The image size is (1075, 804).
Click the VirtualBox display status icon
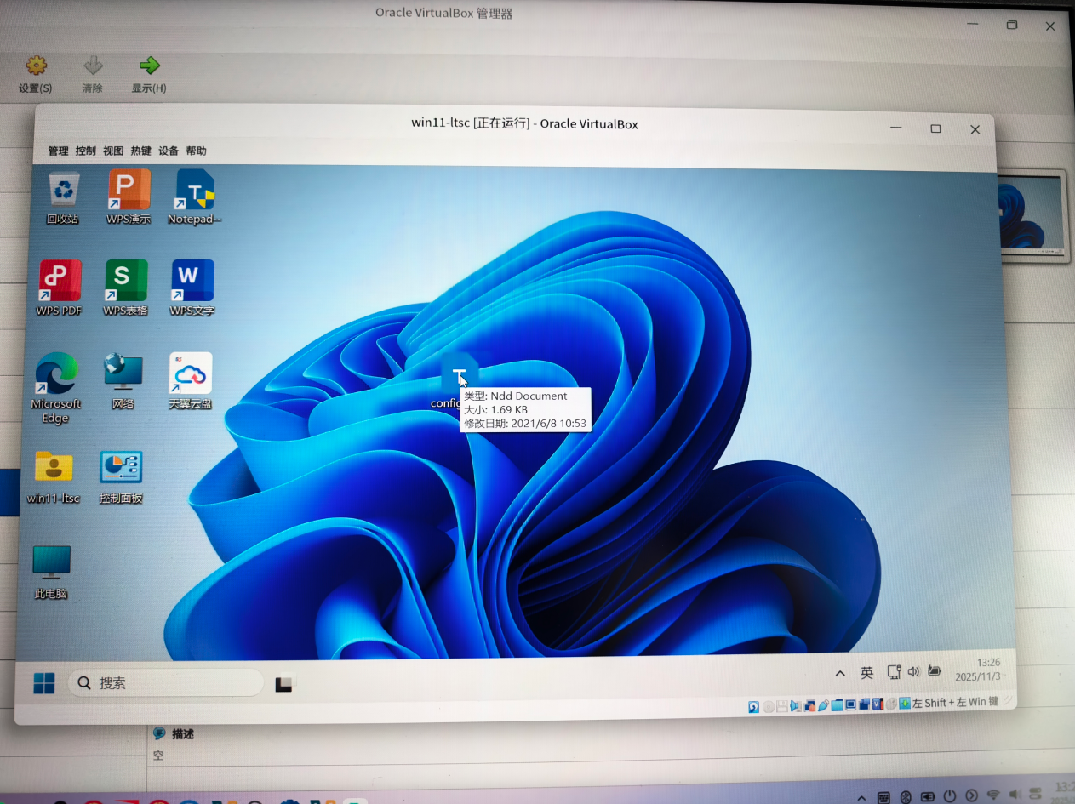(x=850, y=704)
